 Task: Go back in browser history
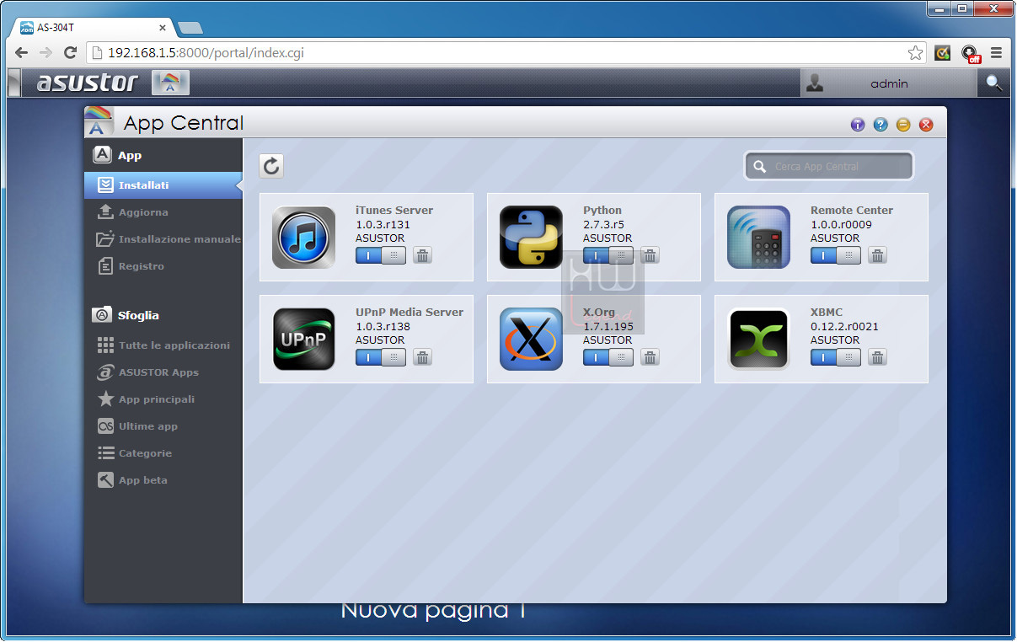point(21,52)
